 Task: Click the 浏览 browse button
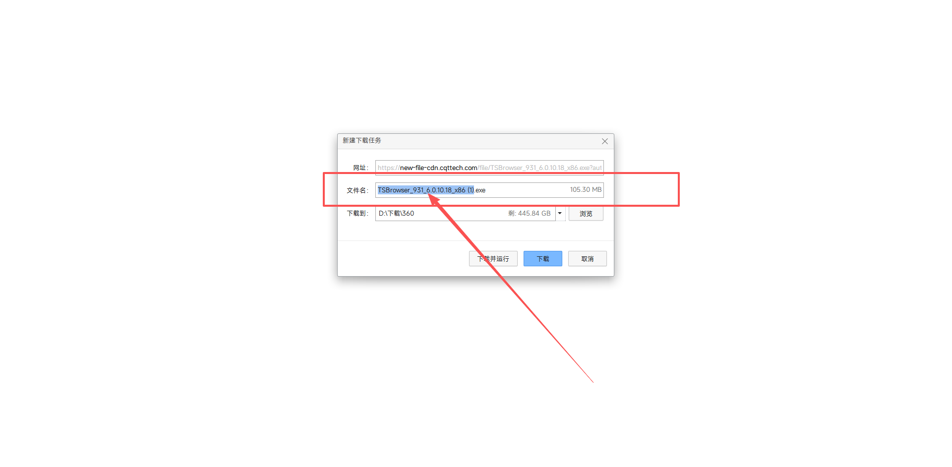[586, 214]
